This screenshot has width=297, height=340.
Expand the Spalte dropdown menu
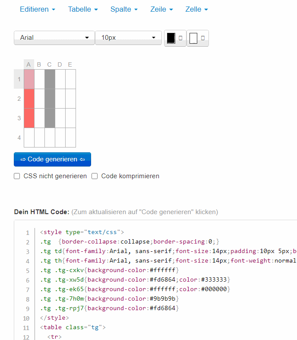point(124,9)
